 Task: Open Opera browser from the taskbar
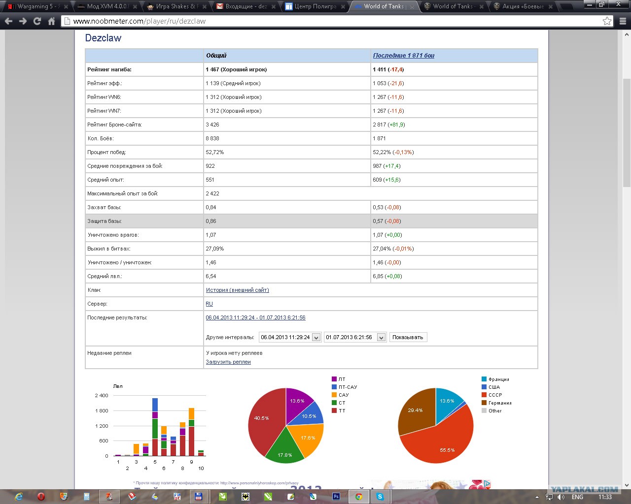pos(41,497)
